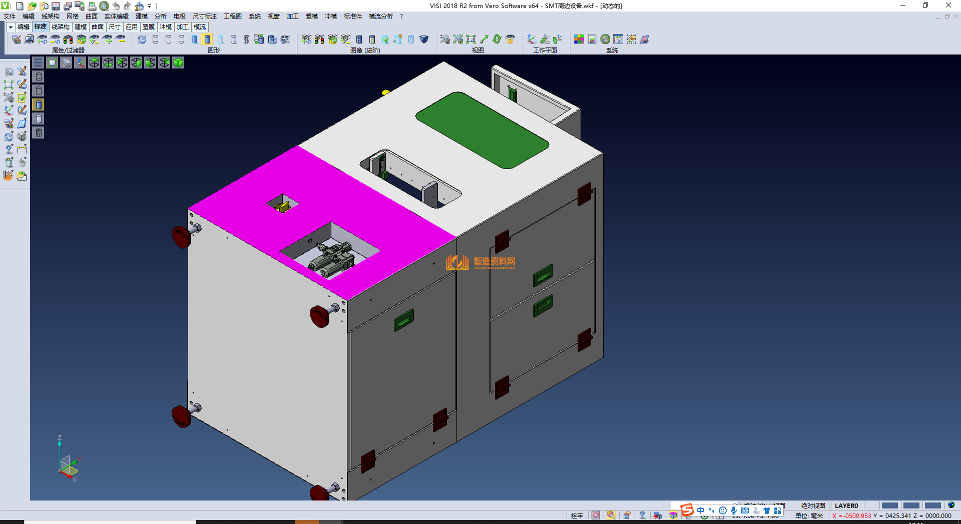
Task: Switch to the 建模 toolbar tab
Action: pos(81,27)
